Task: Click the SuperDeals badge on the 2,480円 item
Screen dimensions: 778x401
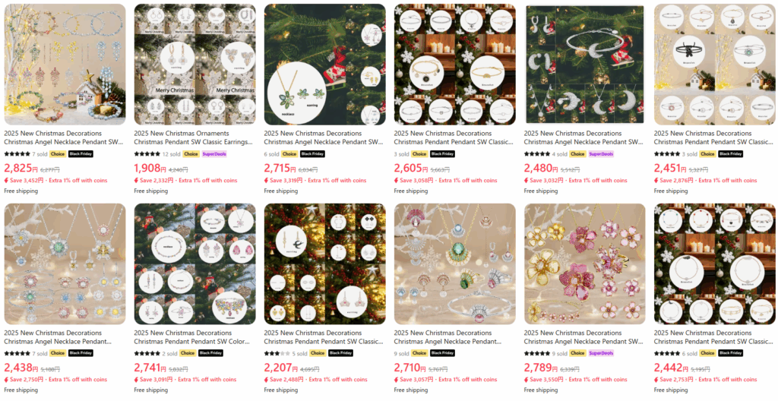Action: click(600, 154)
